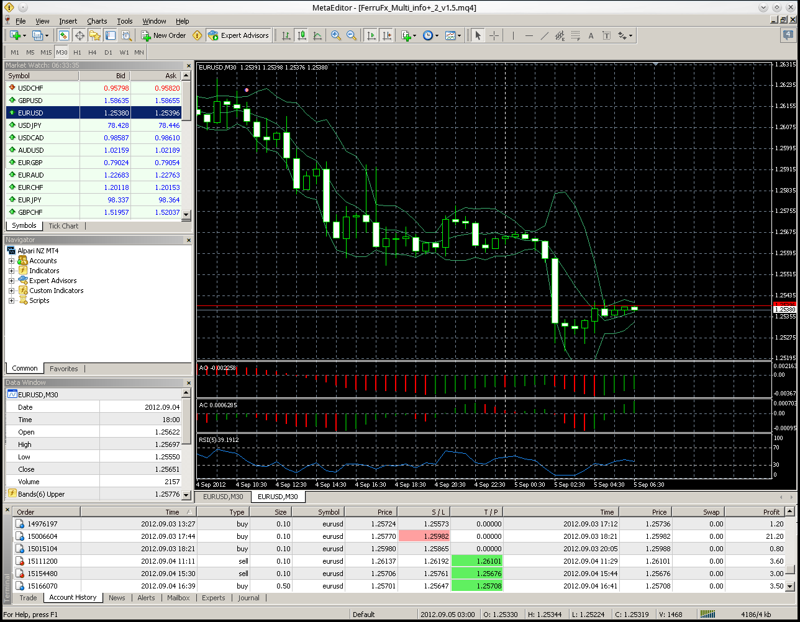Select the equidistant channel tool

coord(560,35)
